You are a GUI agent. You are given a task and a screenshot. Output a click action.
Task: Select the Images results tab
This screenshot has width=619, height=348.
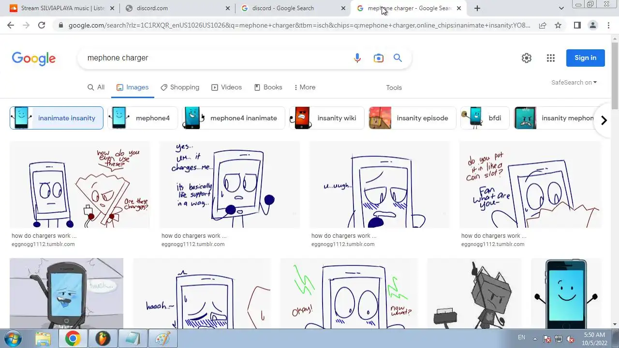133,87
